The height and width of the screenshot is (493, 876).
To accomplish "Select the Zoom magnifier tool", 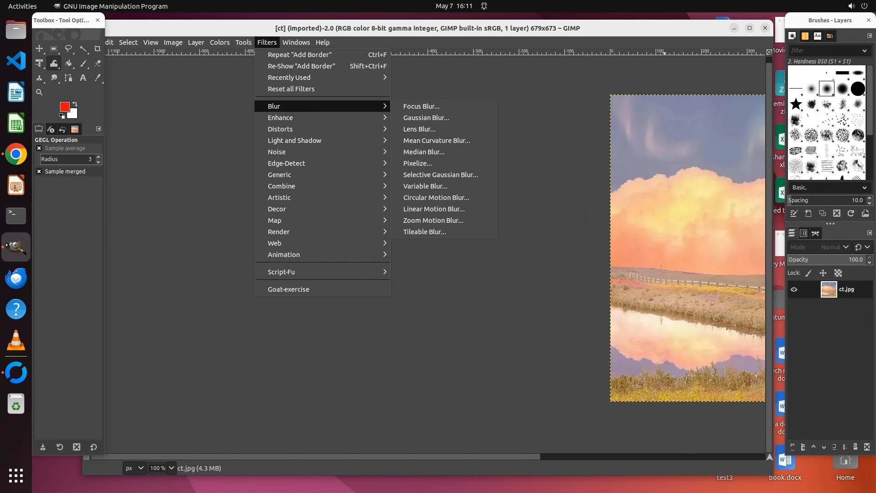I will (x=39, y=92).
